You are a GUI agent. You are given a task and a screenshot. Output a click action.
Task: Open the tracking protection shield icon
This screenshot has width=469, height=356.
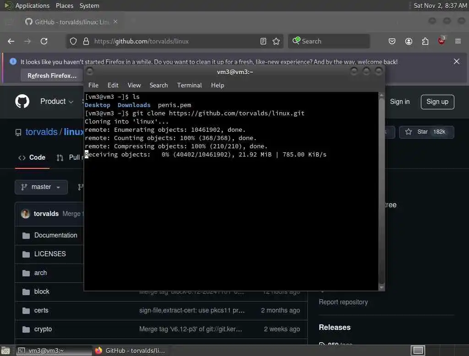73,41
